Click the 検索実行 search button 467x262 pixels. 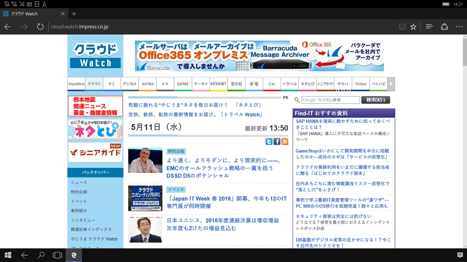click(x=375, y=100)
